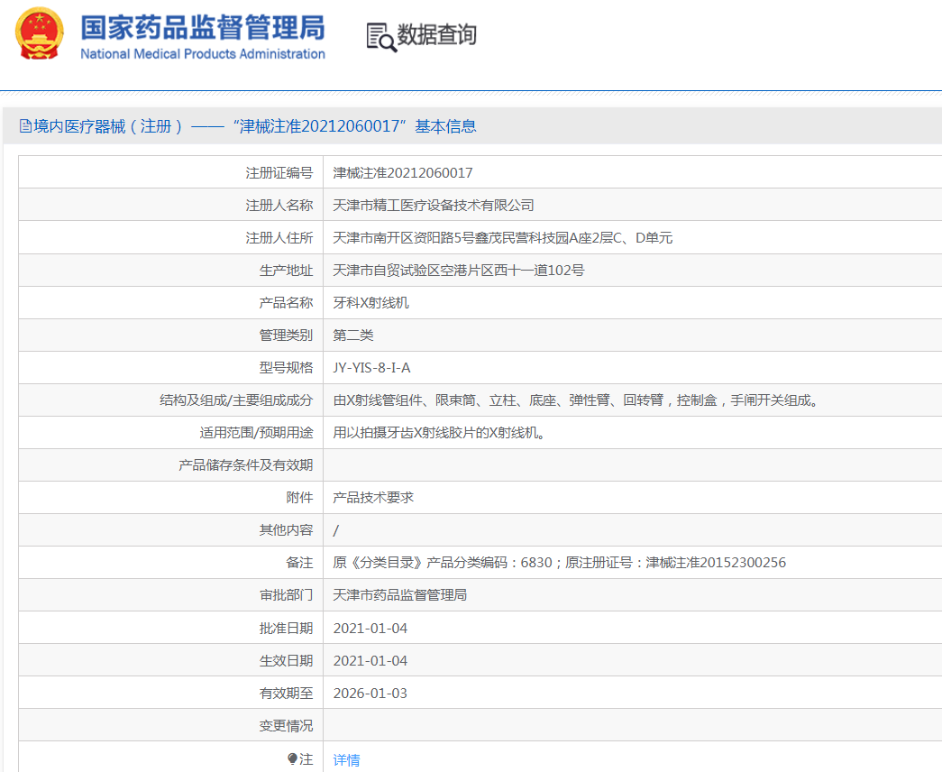Click remark text 原《分类目录》产品分类编码：6830
This screenshot has height=772, width=942.
pos(559,563)
